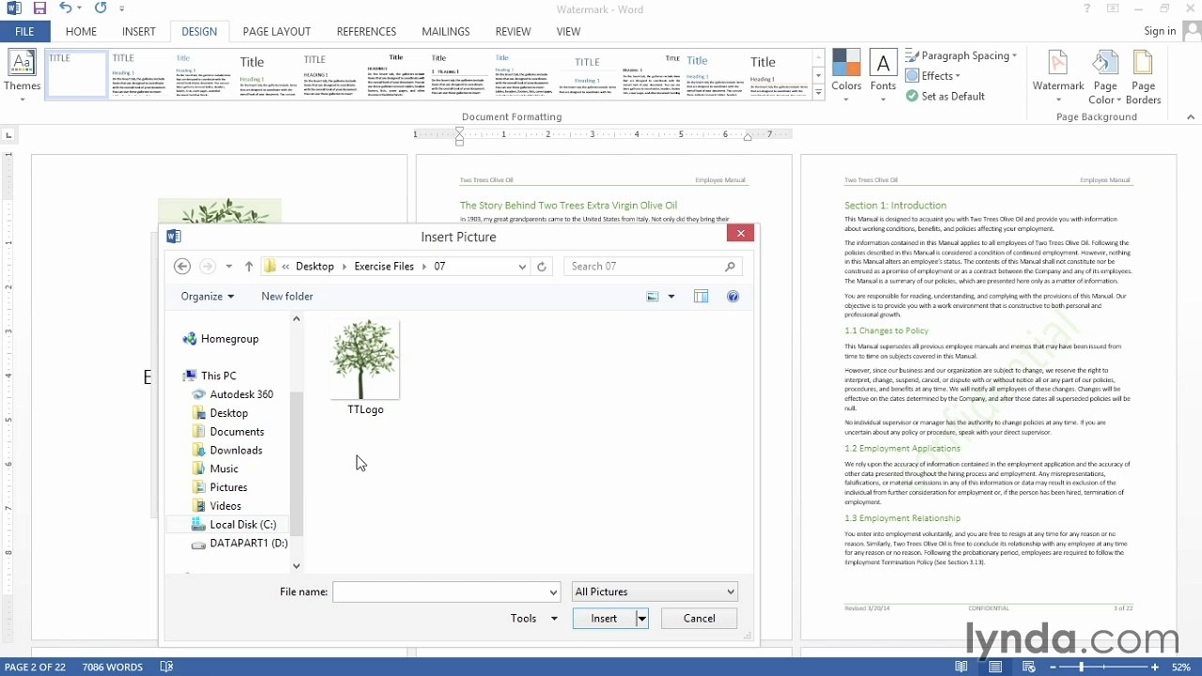
Task: Switch to the REVIEW tab
Action: point(513,31)
